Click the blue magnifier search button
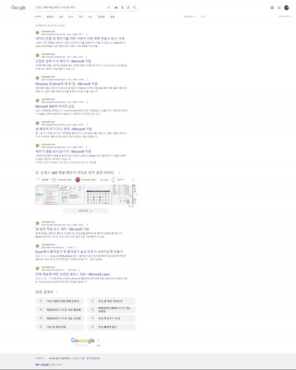This screenshot has width=296, height=370. pyautogui.click(x=135, y=7)
